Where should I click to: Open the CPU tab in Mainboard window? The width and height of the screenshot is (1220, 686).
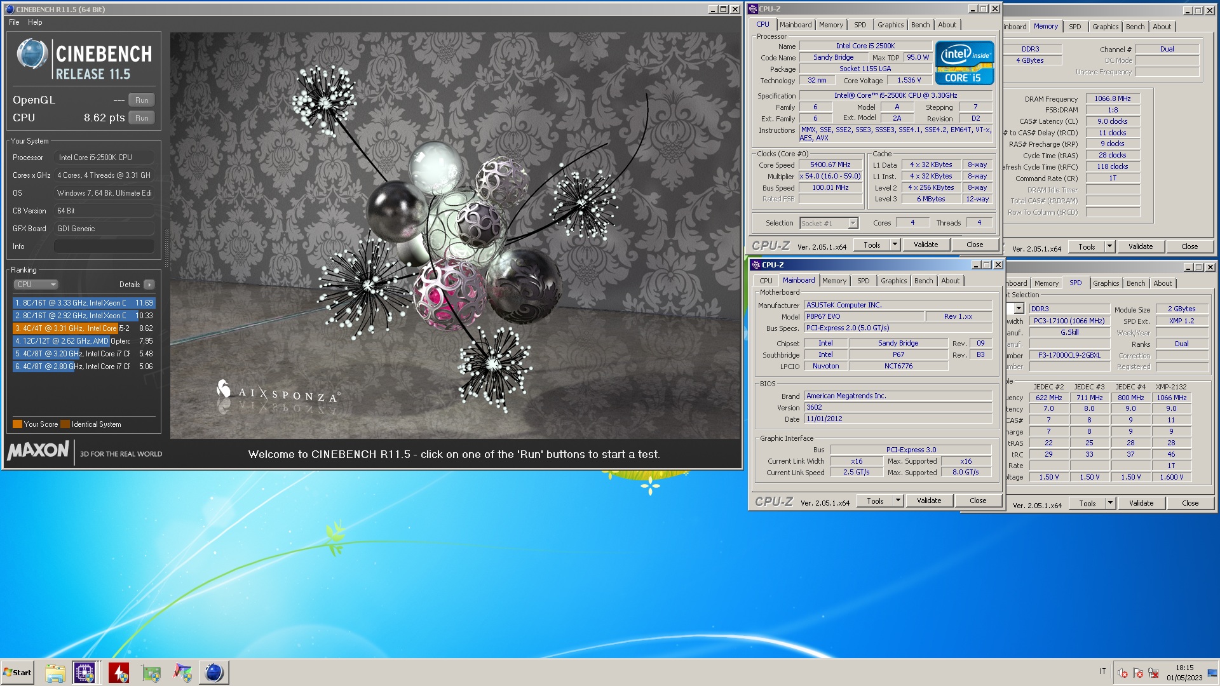[x=766, y=281]
